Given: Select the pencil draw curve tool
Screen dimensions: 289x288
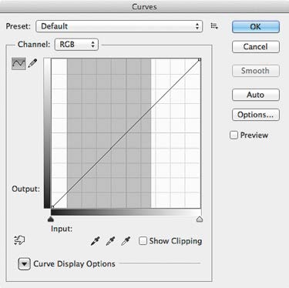Looking at the screenshot, I should [x=32, y=63].
